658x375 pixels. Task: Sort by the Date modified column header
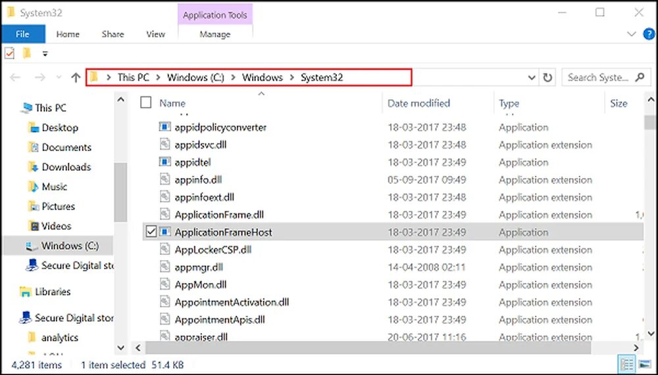(x=418, y=103)
